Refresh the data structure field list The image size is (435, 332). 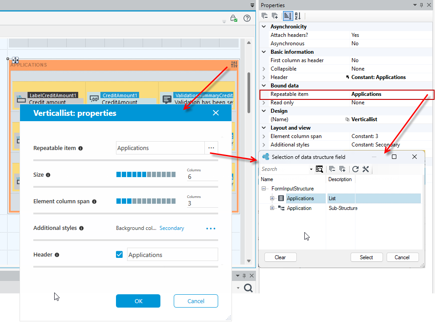[355, 169]
